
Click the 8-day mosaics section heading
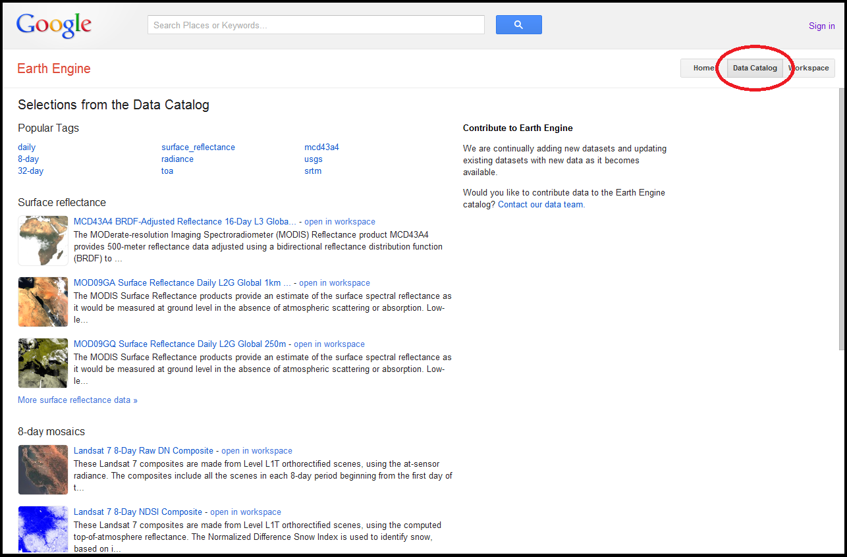coord(51,432)
